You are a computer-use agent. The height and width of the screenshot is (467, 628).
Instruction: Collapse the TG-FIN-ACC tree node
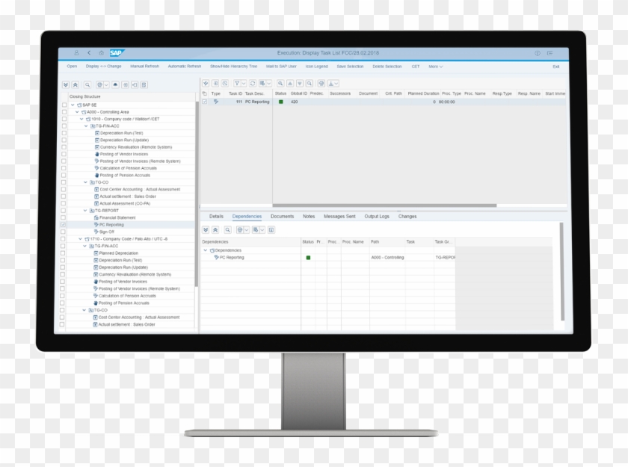pyautogui.click(x=85, y=126)
